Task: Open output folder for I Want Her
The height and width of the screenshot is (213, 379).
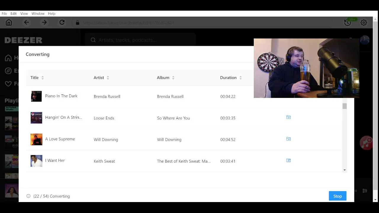Action: click(288, 161)
